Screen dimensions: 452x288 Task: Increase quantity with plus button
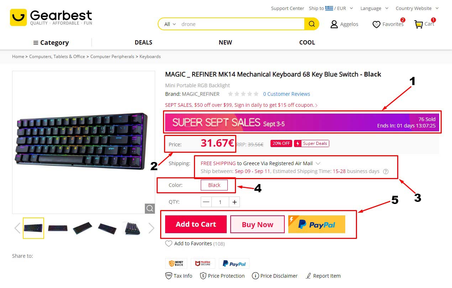click(235, 202)
